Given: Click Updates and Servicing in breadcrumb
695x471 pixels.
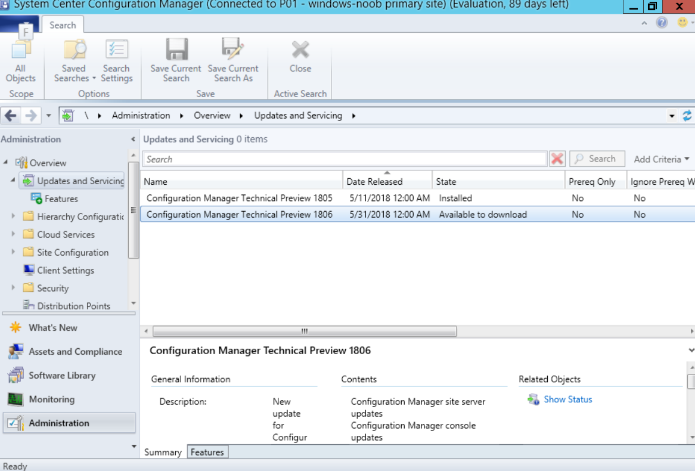Looking at the screenshot, I should pos(298,116).
